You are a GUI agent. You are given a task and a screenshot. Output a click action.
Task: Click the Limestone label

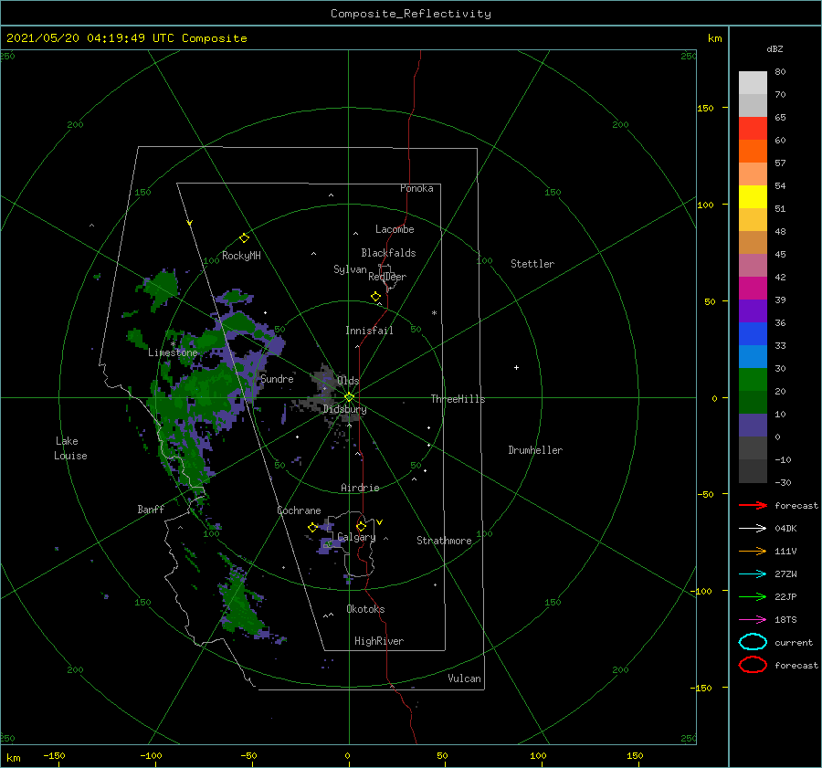pyautogui.click(x=173, y=352)
